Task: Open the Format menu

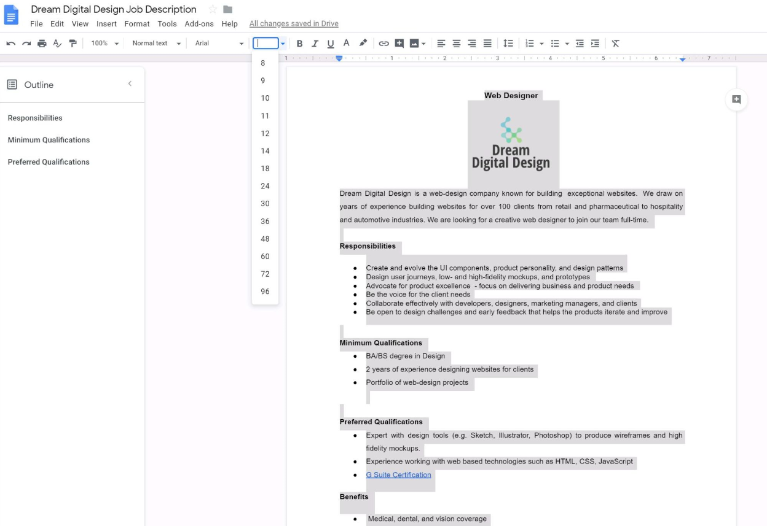Action: point(136,24)
